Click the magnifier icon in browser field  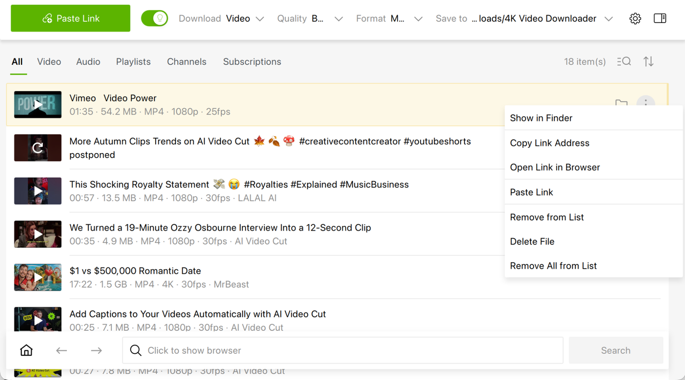[136, 351]
